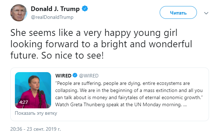
Task: Click "So nice to see!" text in tweet
Action: pyautogui.click(x=72, y=55)
